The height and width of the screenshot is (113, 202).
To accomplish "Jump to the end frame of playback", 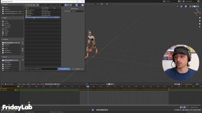I will coord(107,110).
